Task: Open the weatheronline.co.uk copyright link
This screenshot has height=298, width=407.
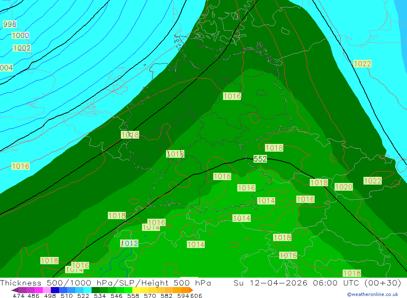Action: pos(373,294)
